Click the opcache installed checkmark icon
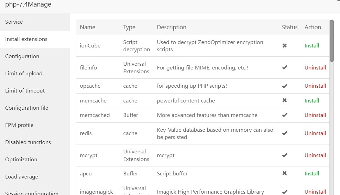The image size is (340, 195). (285, 86)
